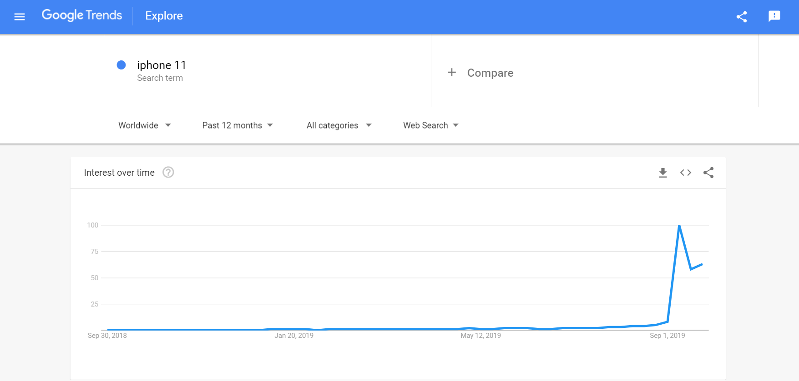
Task: Click the embed code icon
Action: (686, 173)
